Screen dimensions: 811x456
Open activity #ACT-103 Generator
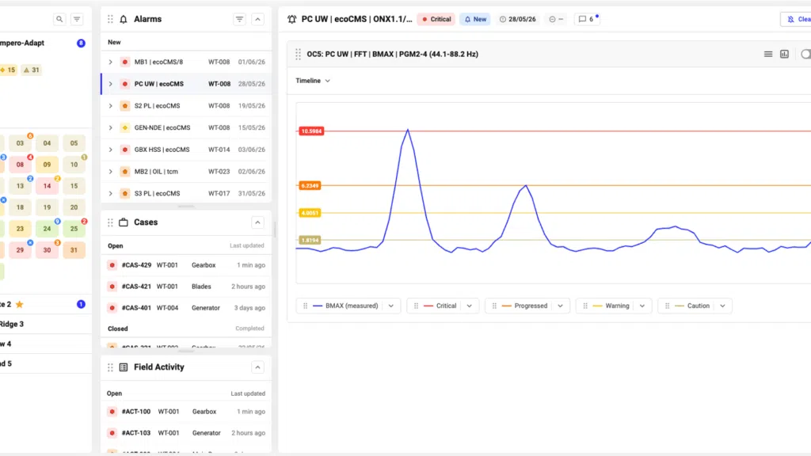click(186, 433)
